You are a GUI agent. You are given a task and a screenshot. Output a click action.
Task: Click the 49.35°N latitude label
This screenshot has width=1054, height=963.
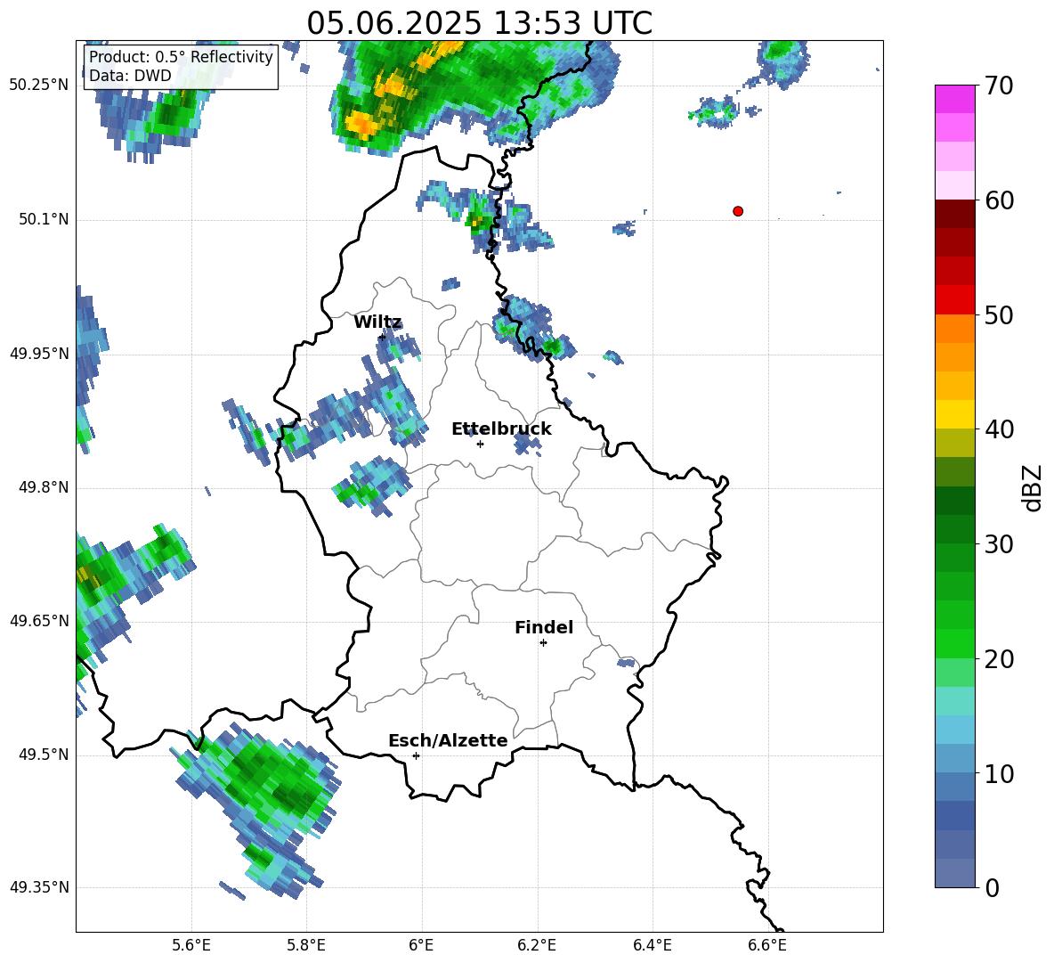[39, 887]
